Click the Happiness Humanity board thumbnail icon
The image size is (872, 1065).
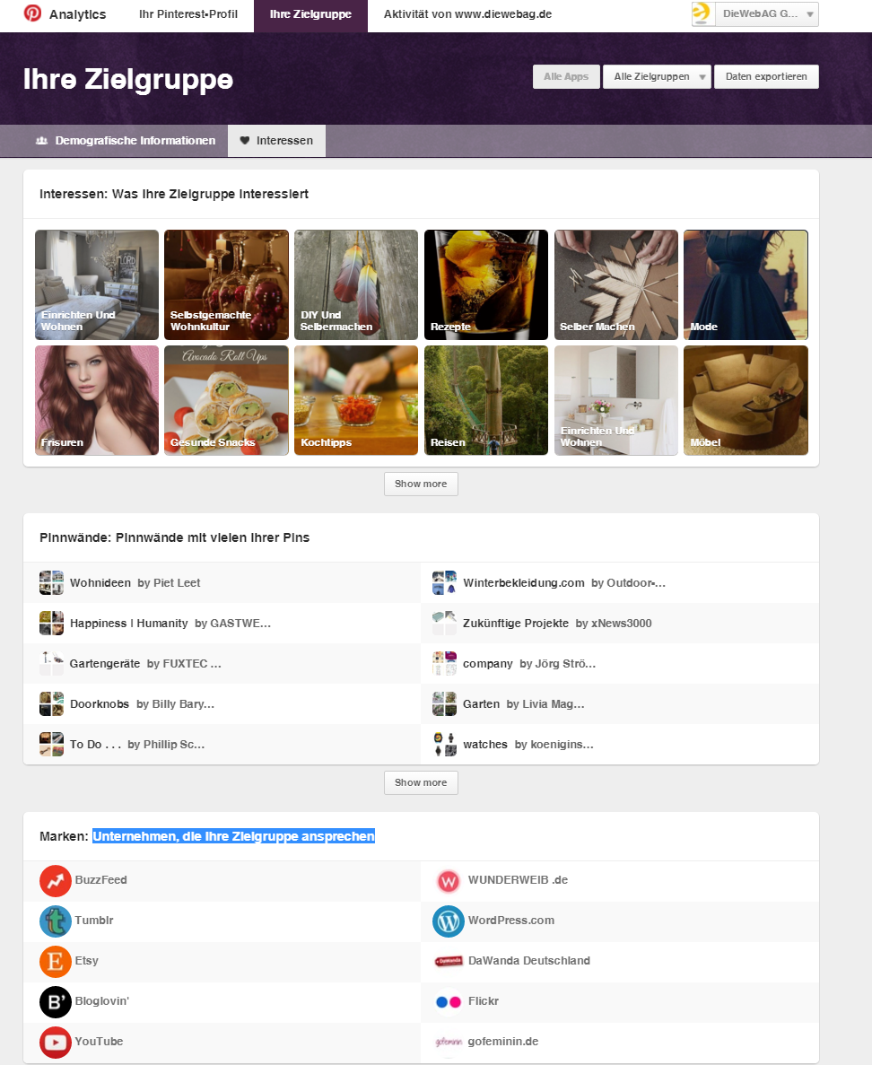pyautogui.click(x=52, y=623)
